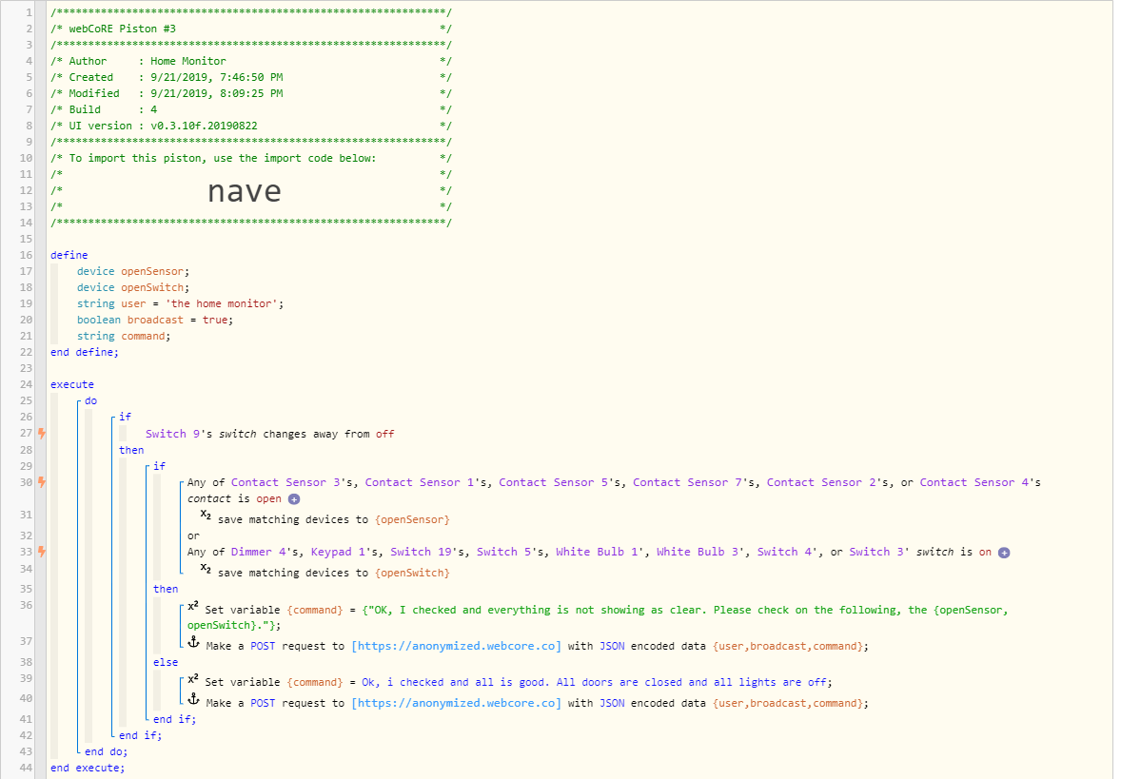
Task: Click the {command} variable on line 39
Action: click(315, 683)
